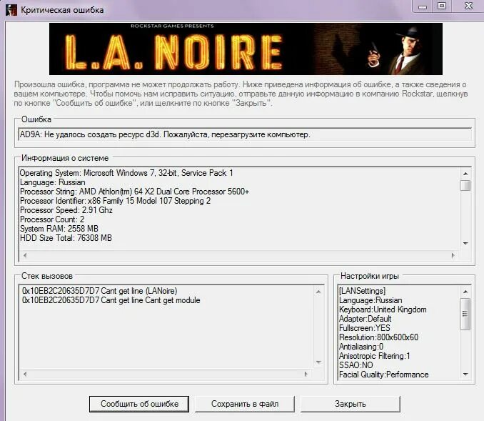Click the "Сохранить в файл" button
The image size is (484, 421).
pyautogui.click(x=245, y=404)
